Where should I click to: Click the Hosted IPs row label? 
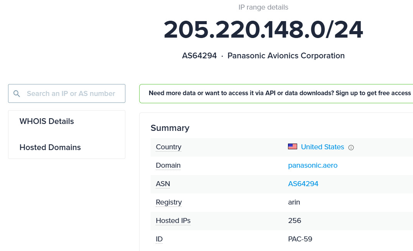(173, 221)
